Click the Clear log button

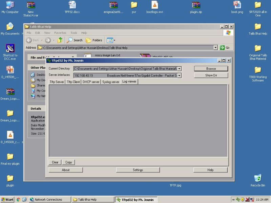(x=55, y=162)
